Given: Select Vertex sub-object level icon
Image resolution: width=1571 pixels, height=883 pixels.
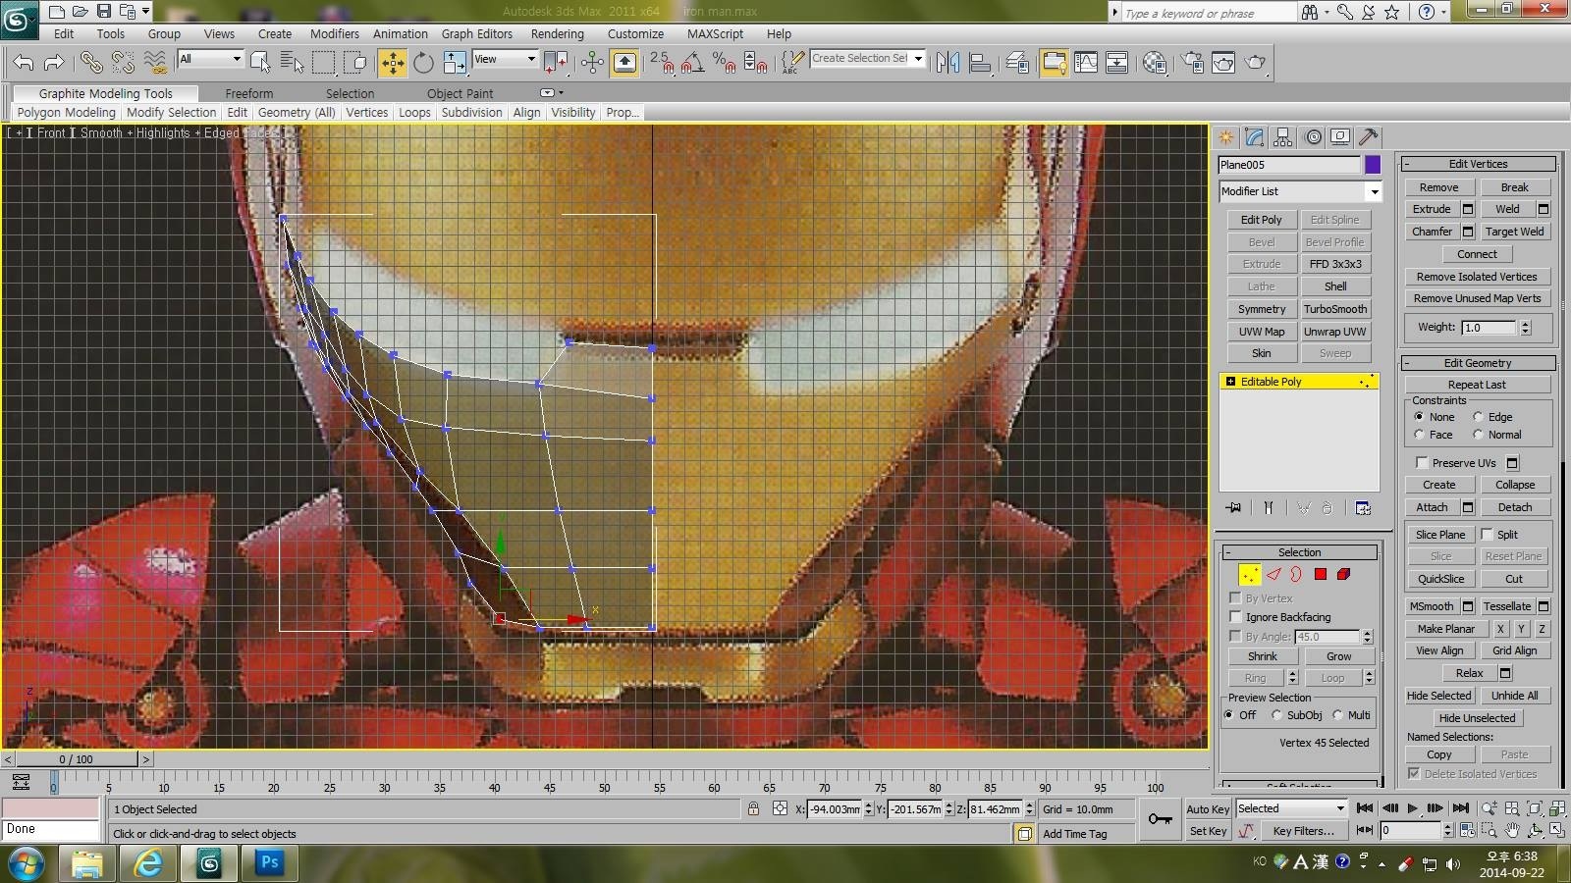Looking at the screenshot, I should point(1249,575).
